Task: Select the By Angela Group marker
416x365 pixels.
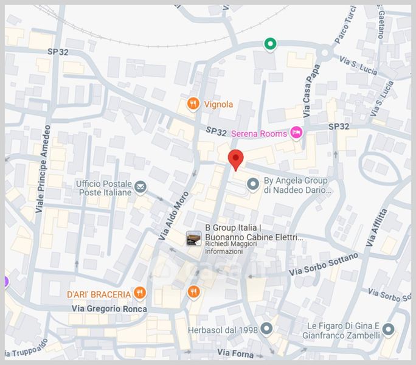Action: tap(253, 184)
